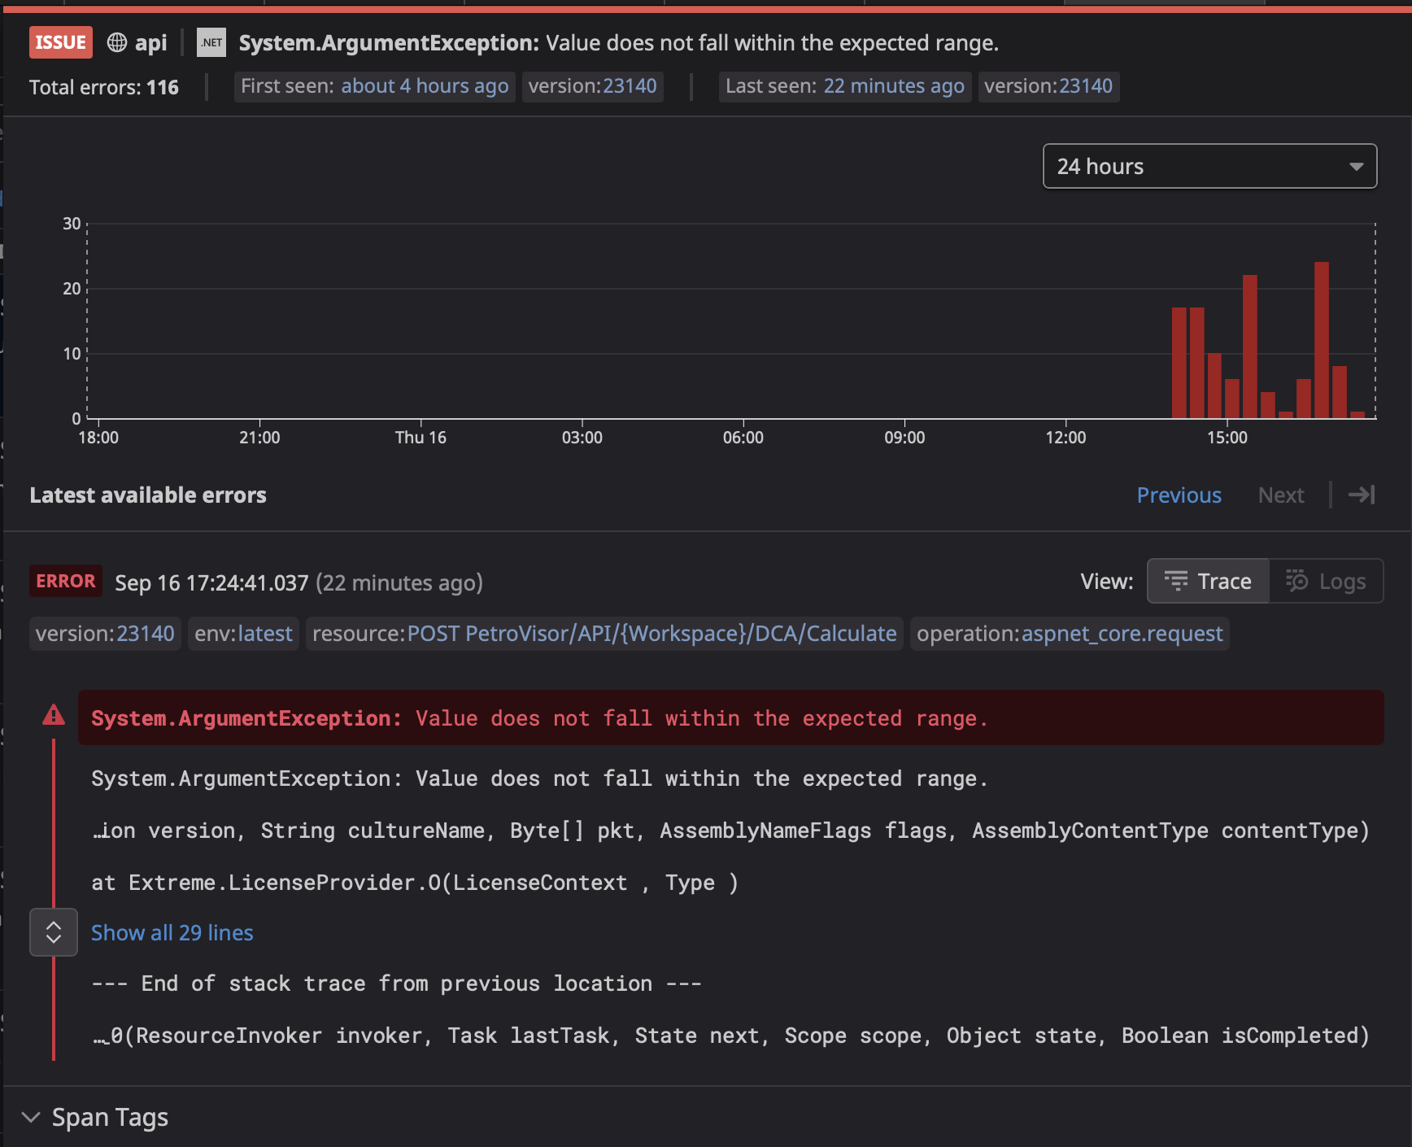Click the .NET icon in the issue header
The width and height of the screenshot is (1412, 1147).
click(x=211, y=42)
